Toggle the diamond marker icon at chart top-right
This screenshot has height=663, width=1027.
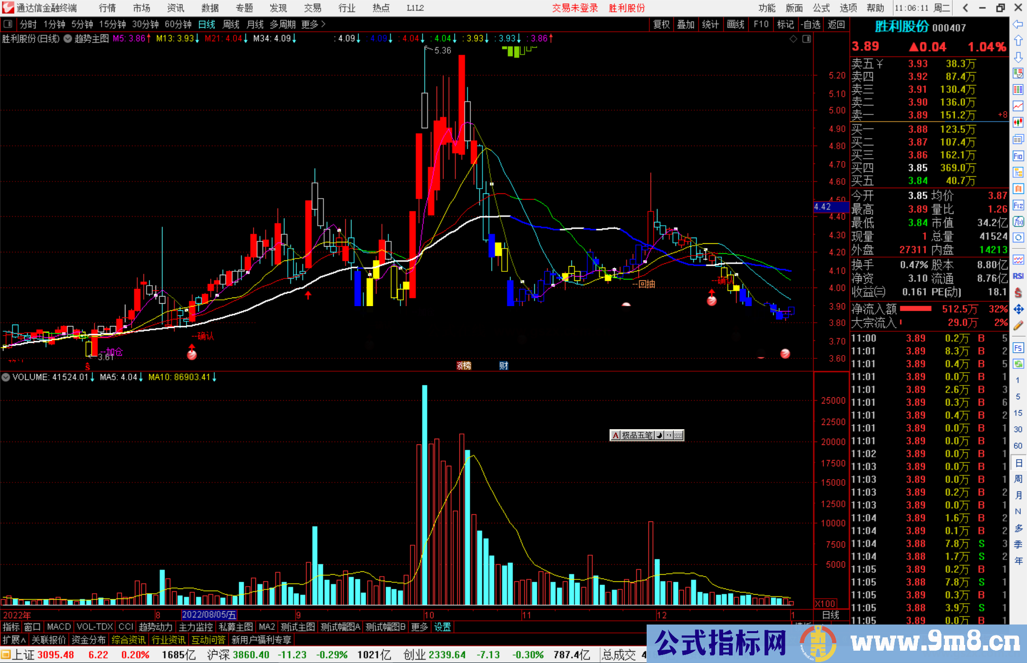point(793,39)
